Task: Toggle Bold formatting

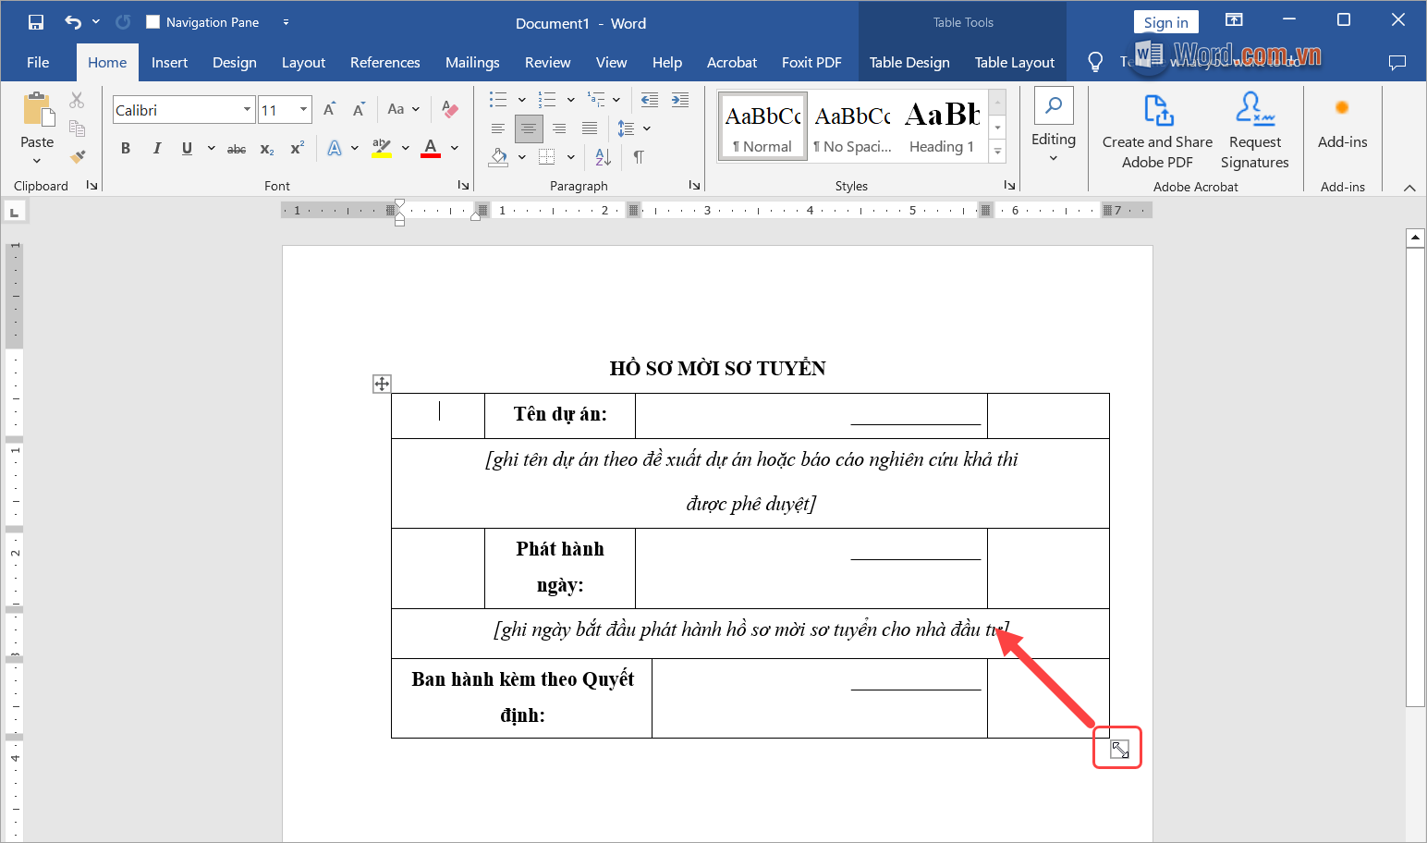Action: coord(126,148)
